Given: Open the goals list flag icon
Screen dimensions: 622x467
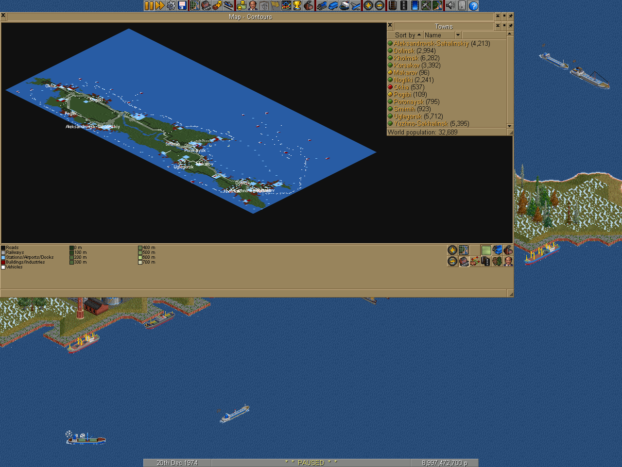Looking at the screenshot, I should click(275, 5).
